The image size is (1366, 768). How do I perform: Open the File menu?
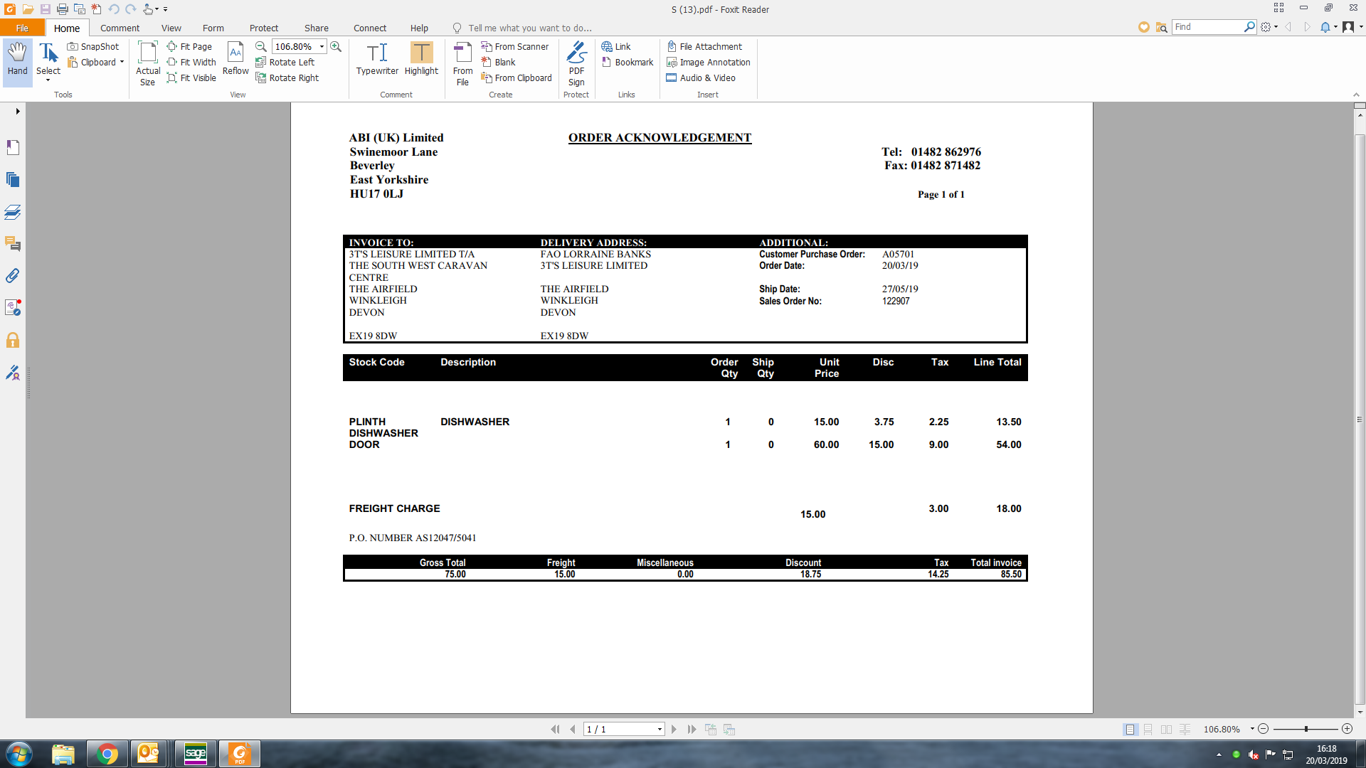tap(22, 28)
